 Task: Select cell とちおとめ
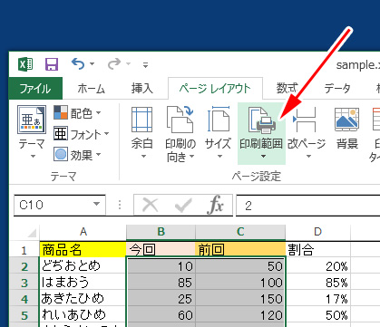(x=83, y=265)
